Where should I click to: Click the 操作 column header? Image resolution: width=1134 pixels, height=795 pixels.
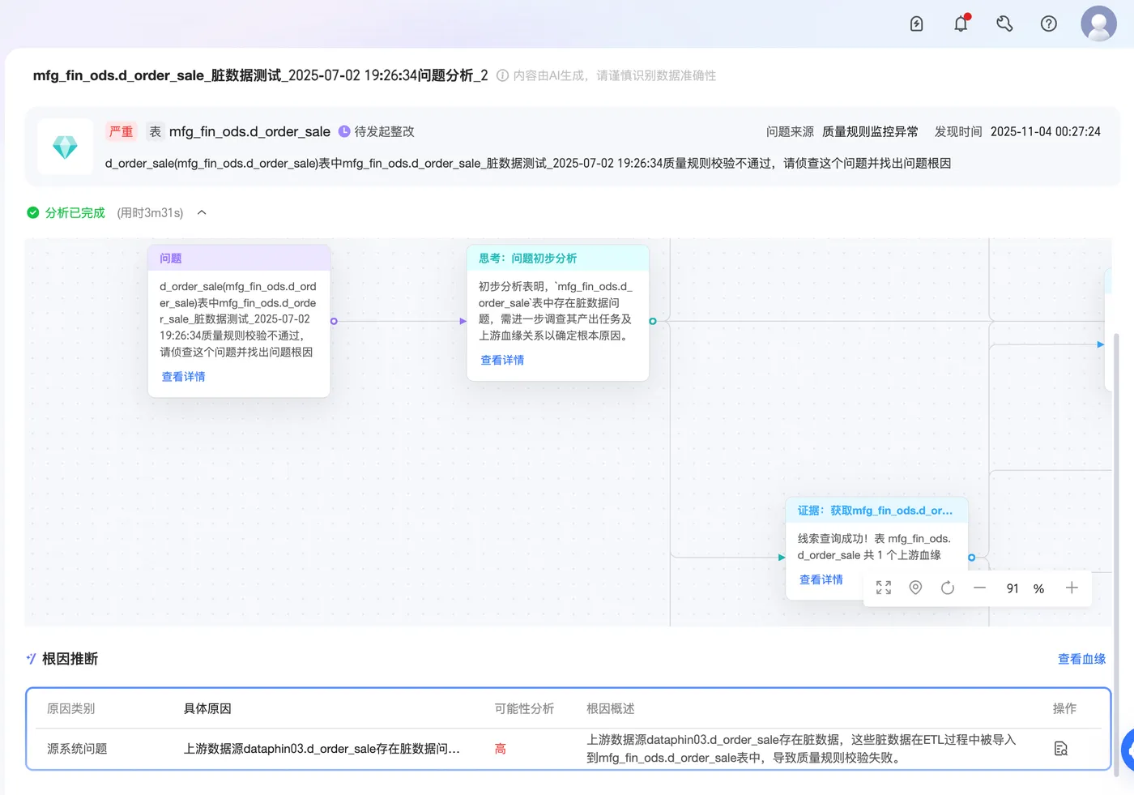[x=1064, y=708]
